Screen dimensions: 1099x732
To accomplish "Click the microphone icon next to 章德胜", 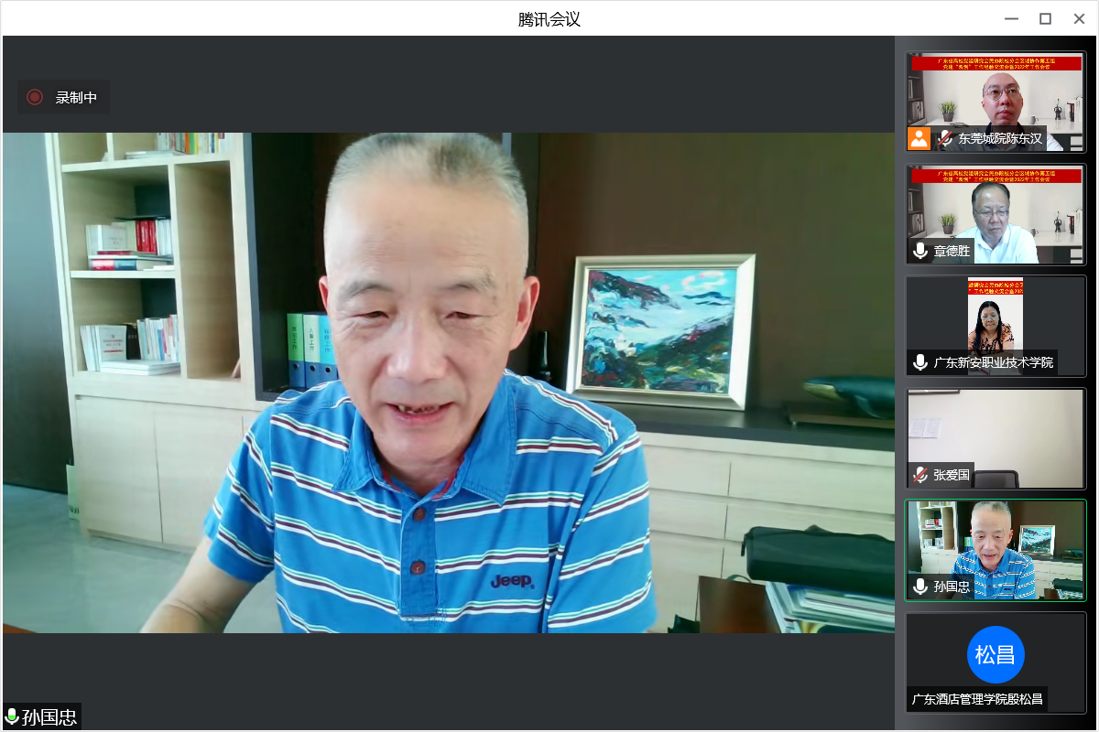I will click(x=920, y=251).
